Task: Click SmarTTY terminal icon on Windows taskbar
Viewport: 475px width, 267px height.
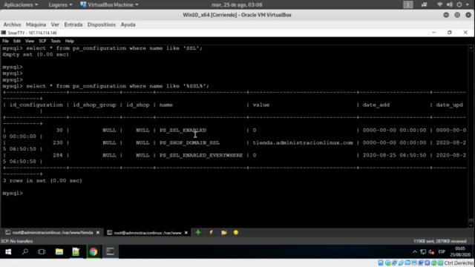Action: (111, 251)
